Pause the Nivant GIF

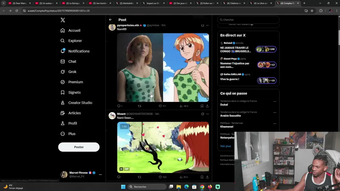point(121,169)
